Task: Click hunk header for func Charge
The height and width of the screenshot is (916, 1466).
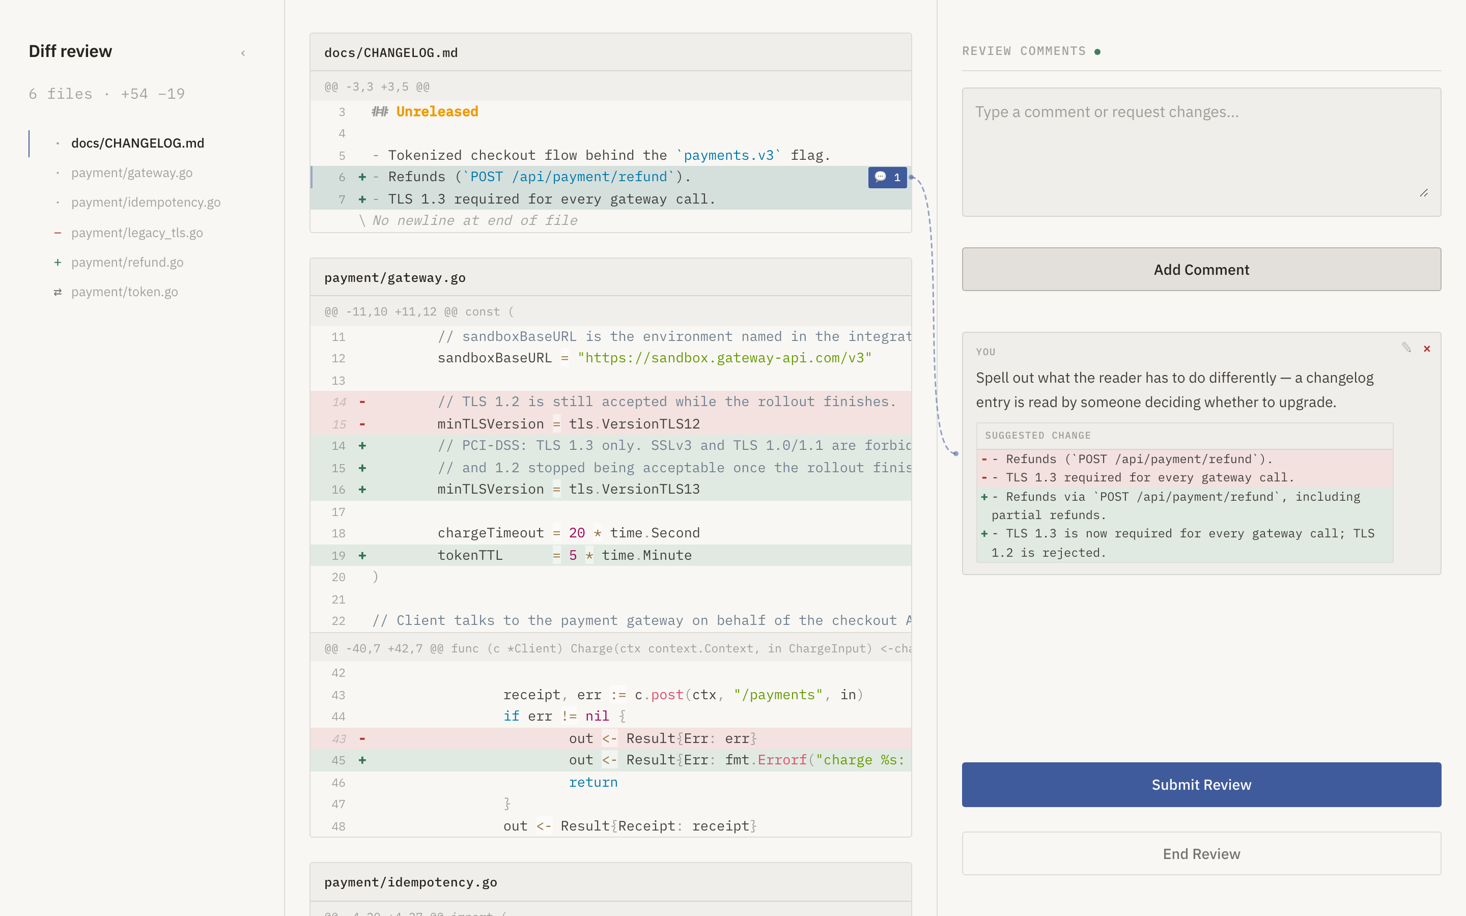Action: tap(611, 648)
